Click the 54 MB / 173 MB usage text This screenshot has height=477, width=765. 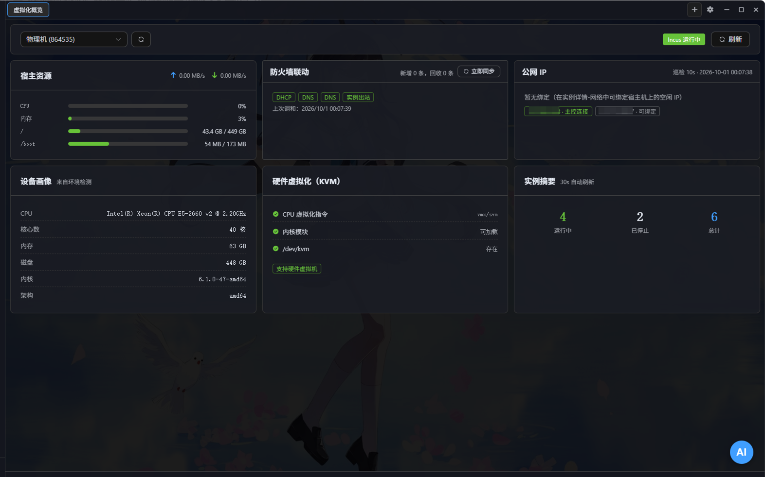[225, 144]
